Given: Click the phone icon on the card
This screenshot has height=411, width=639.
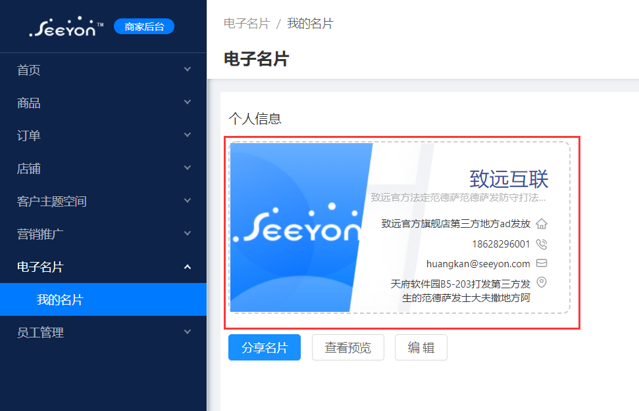Looking at the screenshot, I should coord(542,244).
